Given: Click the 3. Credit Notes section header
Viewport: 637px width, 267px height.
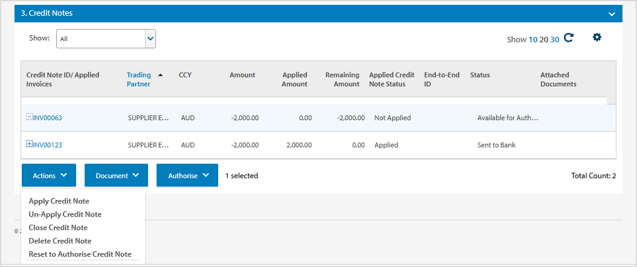Looking at the screenshot, I should click(x=318, y=13).
